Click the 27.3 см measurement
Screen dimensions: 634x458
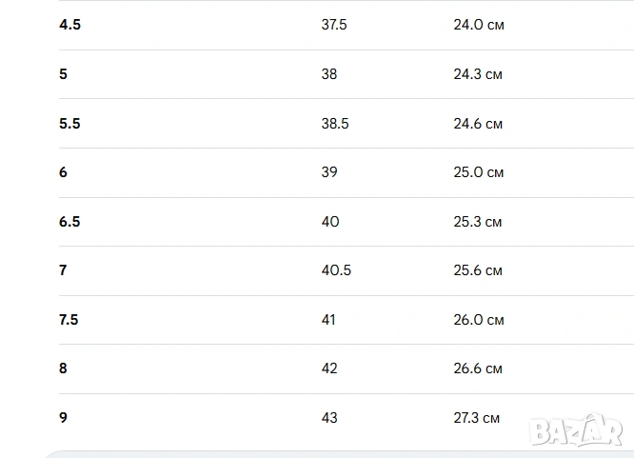(x=476, y=418)
